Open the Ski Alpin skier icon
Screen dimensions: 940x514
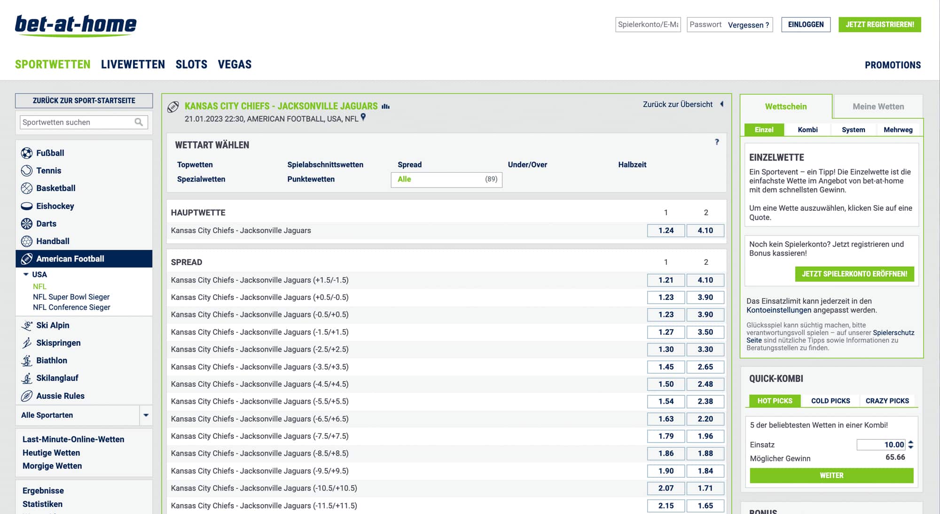point(27,325)
